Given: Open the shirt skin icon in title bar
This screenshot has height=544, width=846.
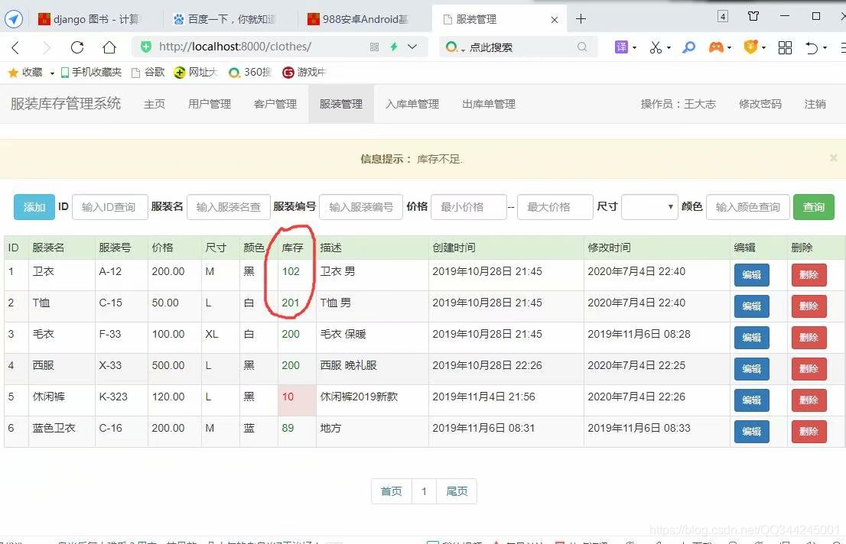Looking at the screenshot, I should [753, 16].
